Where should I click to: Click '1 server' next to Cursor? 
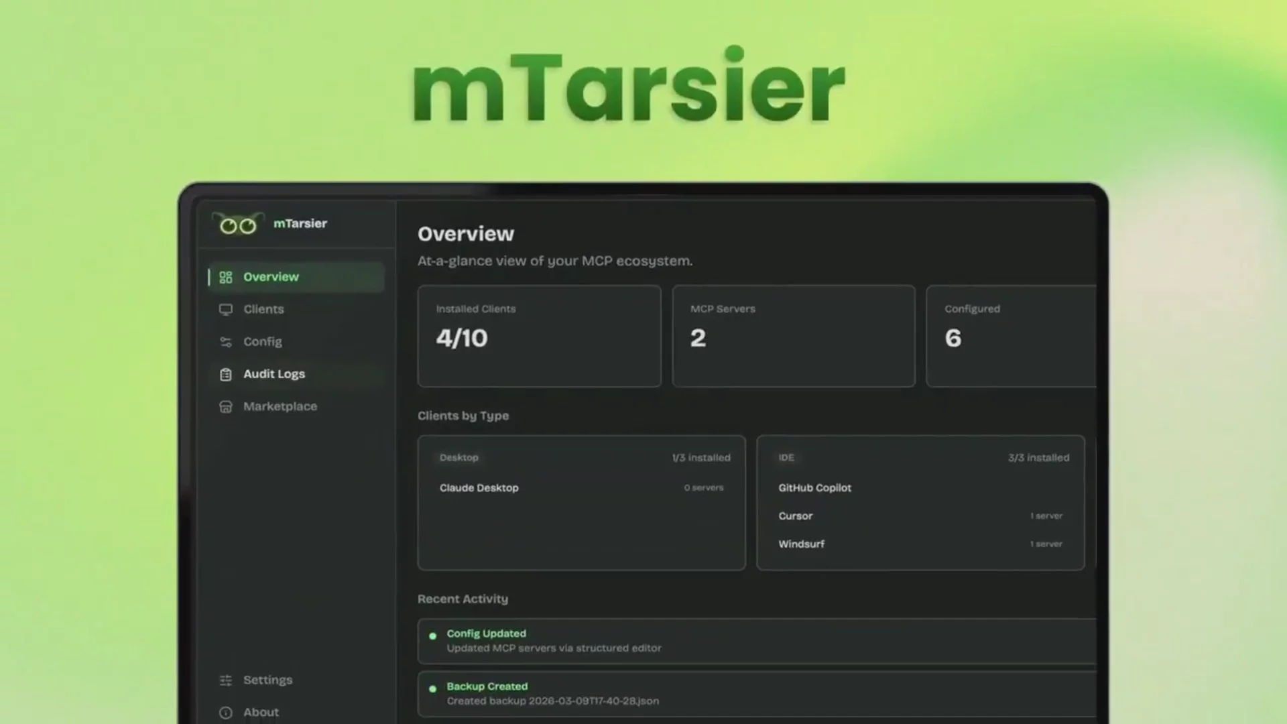point(1046,516)
